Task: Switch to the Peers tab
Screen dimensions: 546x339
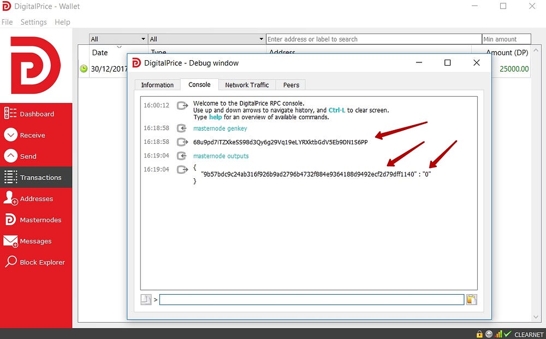Action: coord(291,85)
